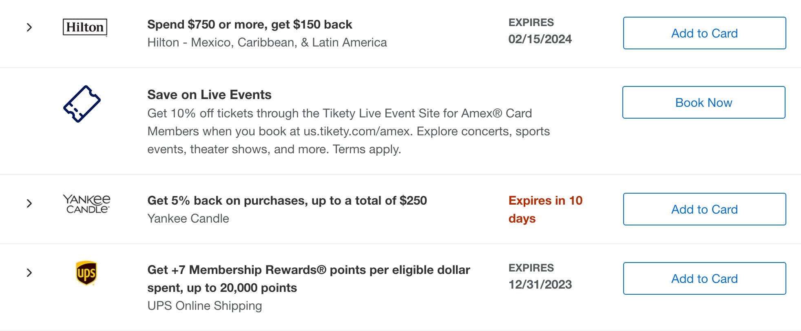801x331 pixels.
Task: Select the Save on Live Events heading
Action: [x=209, y=95]
